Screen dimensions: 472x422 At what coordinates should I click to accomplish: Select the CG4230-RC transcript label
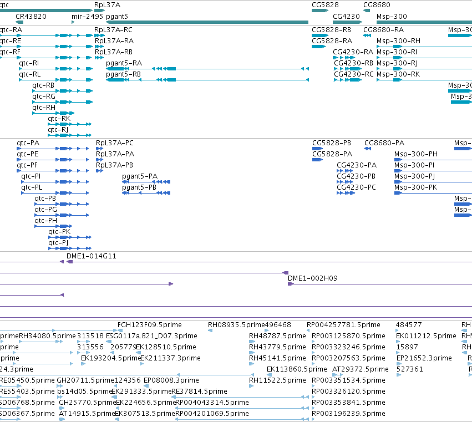(354, 74)
